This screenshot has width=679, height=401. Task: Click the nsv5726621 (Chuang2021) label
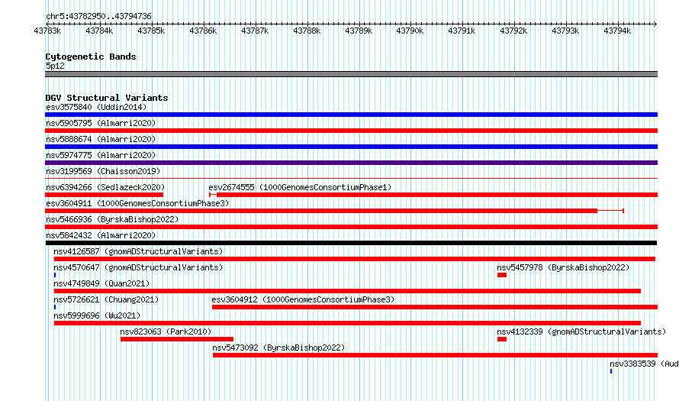pos(106,299)
